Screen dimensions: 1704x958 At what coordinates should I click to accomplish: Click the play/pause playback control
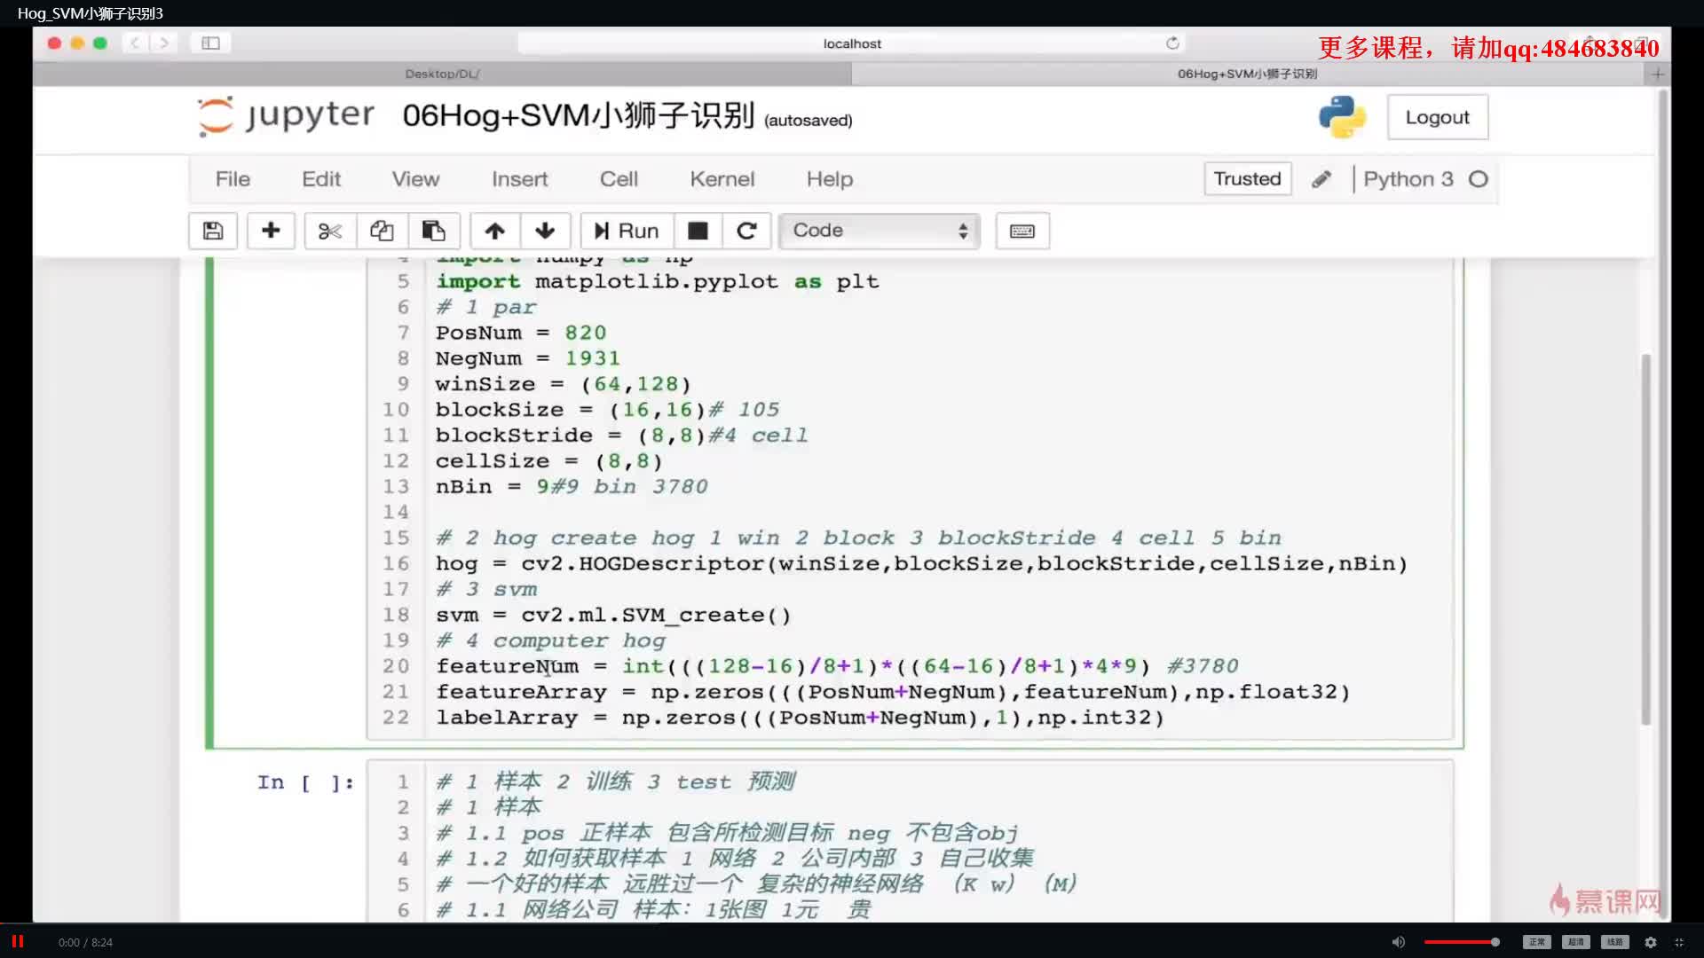click(18, 942)
